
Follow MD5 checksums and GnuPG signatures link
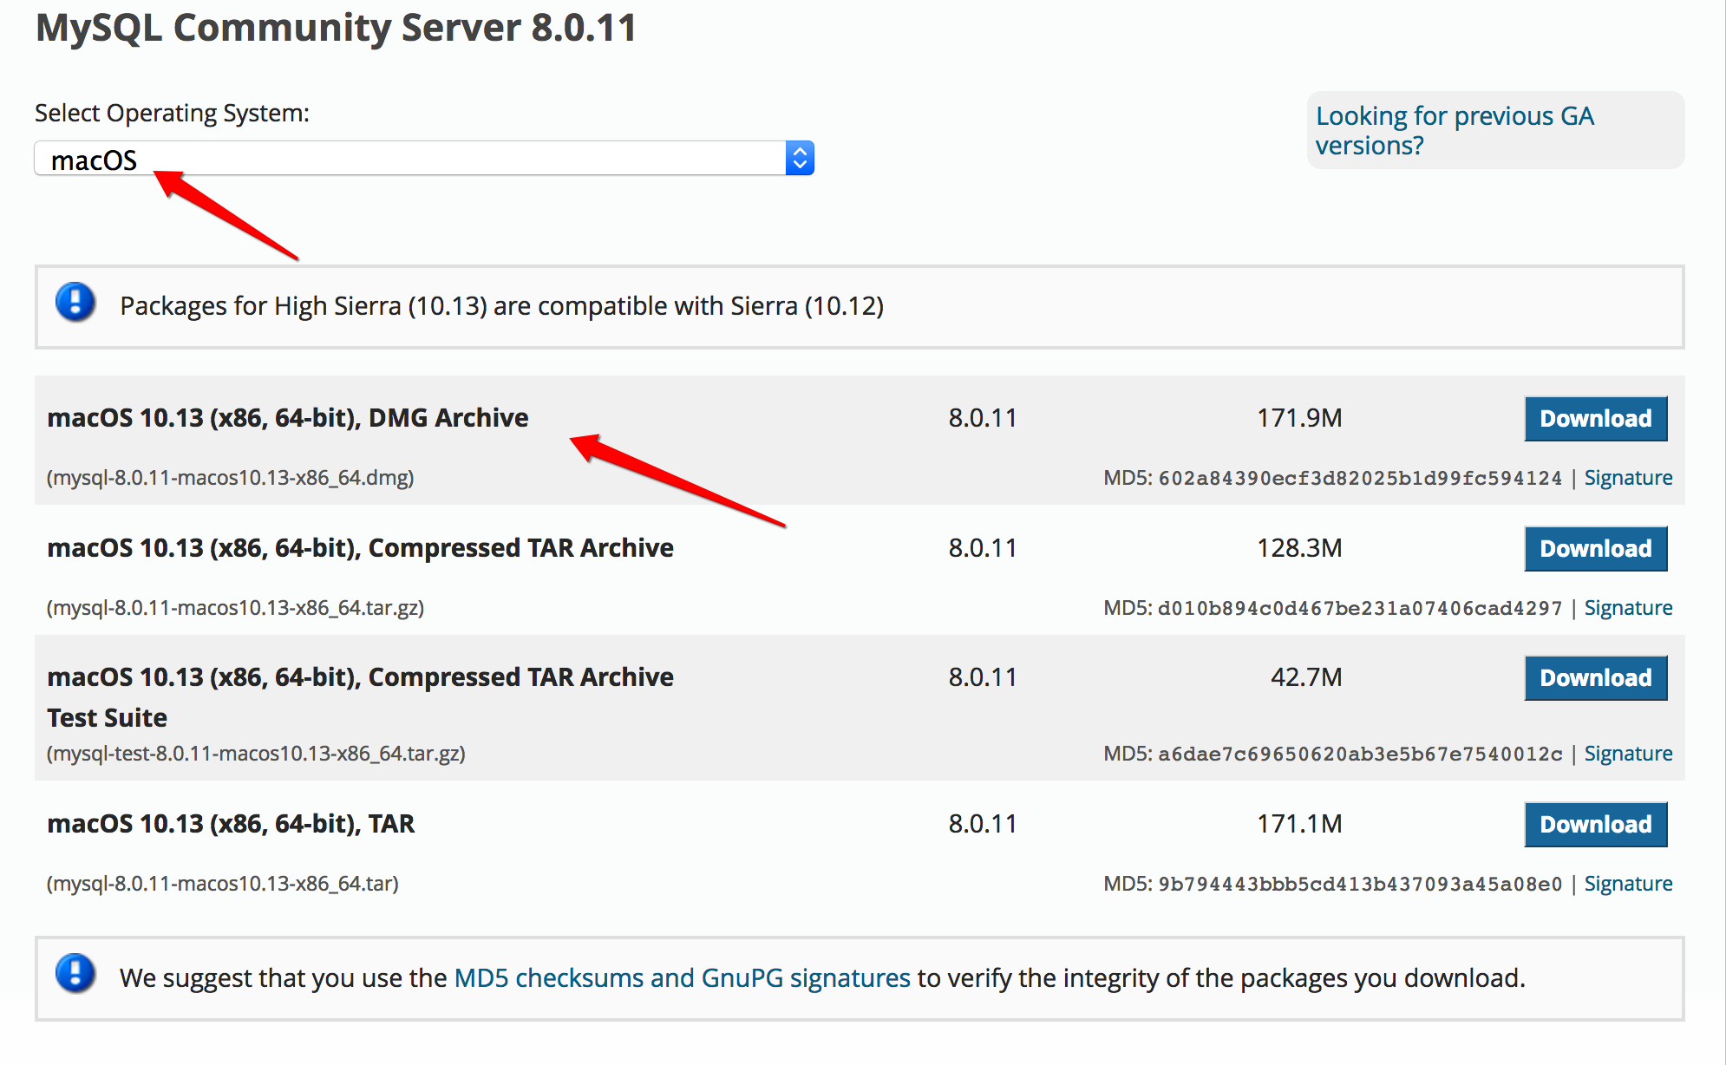point(683,978)
